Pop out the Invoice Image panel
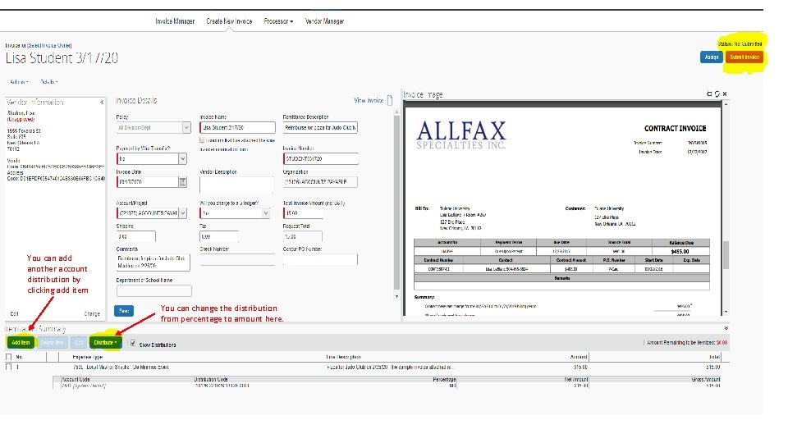The image size is (788, 443). click(709, 94)
